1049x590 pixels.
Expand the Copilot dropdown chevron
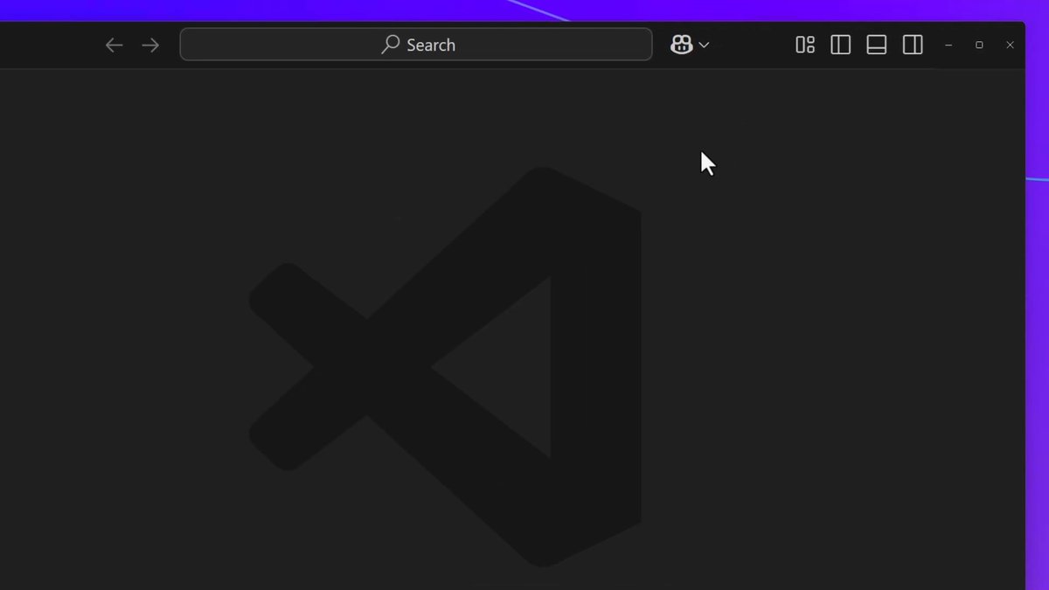click(704, 45)
